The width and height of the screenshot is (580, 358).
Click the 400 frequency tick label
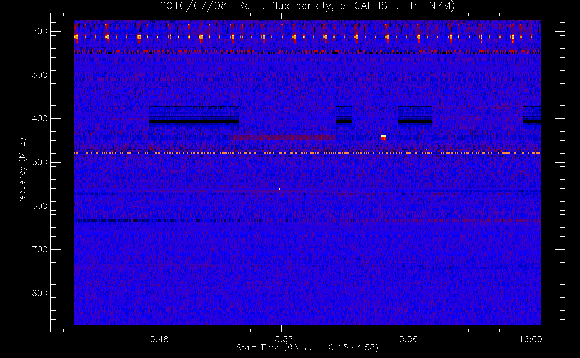(39, 118)
